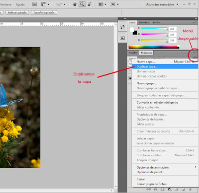
Task: Click the canvas vertical scrollbar down arrow
Action: pyautogui.click(x=116, y=187)
